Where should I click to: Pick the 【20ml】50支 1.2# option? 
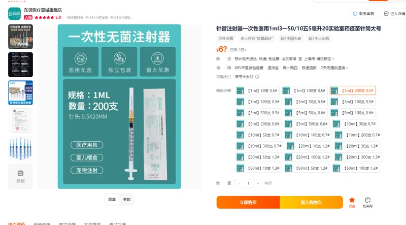click(259, 157)
